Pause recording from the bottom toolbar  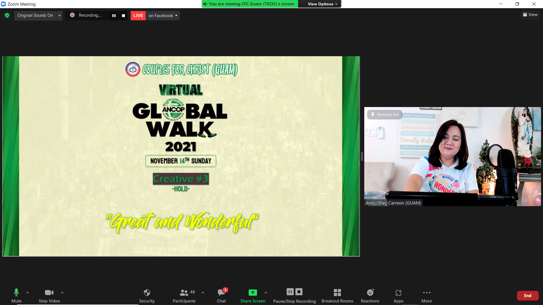pos(290,292)
